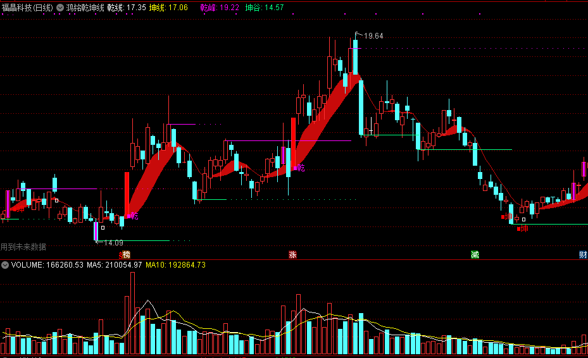588x358 pixels.
Task: Click the green 坤谷: 14.57 label
Action: [265, 8]
